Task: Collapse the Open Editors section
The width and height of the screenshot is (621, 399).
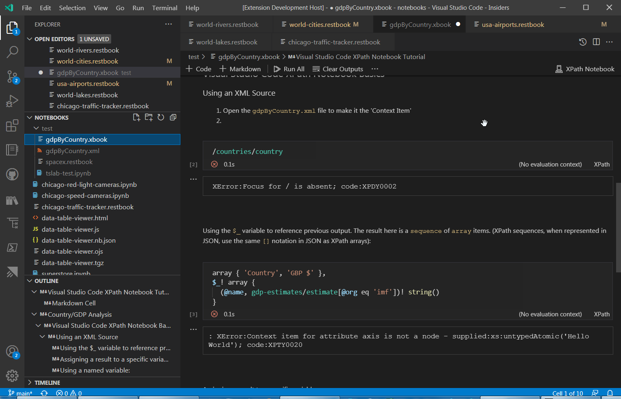Action: tap(29, 39)
